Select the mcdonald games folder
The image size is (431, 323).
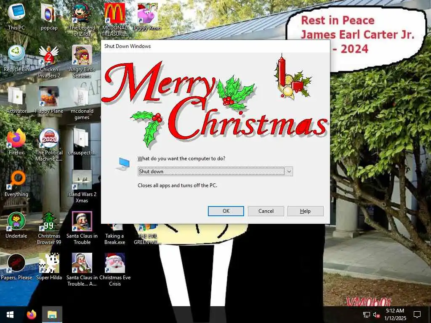pos(82,103)
